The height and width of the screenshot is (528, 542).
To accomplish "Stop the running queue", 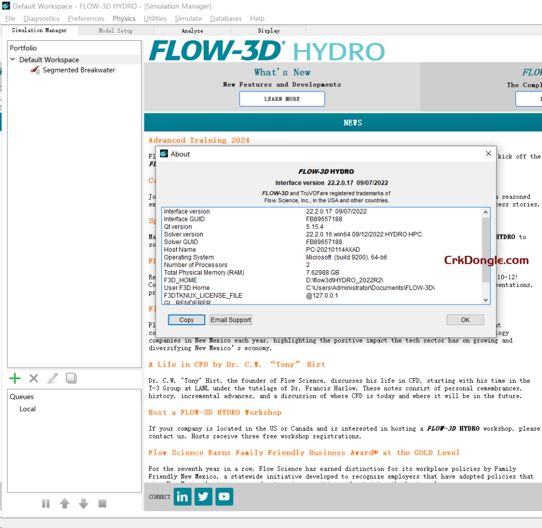I will (102, 503).
